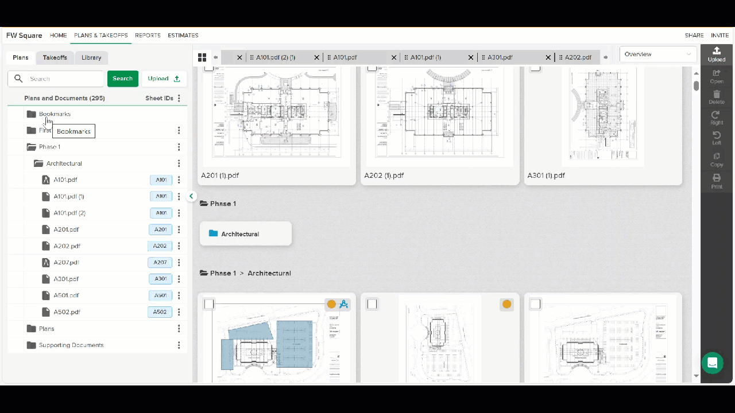Open kebab menu for Plans folder

179,329
